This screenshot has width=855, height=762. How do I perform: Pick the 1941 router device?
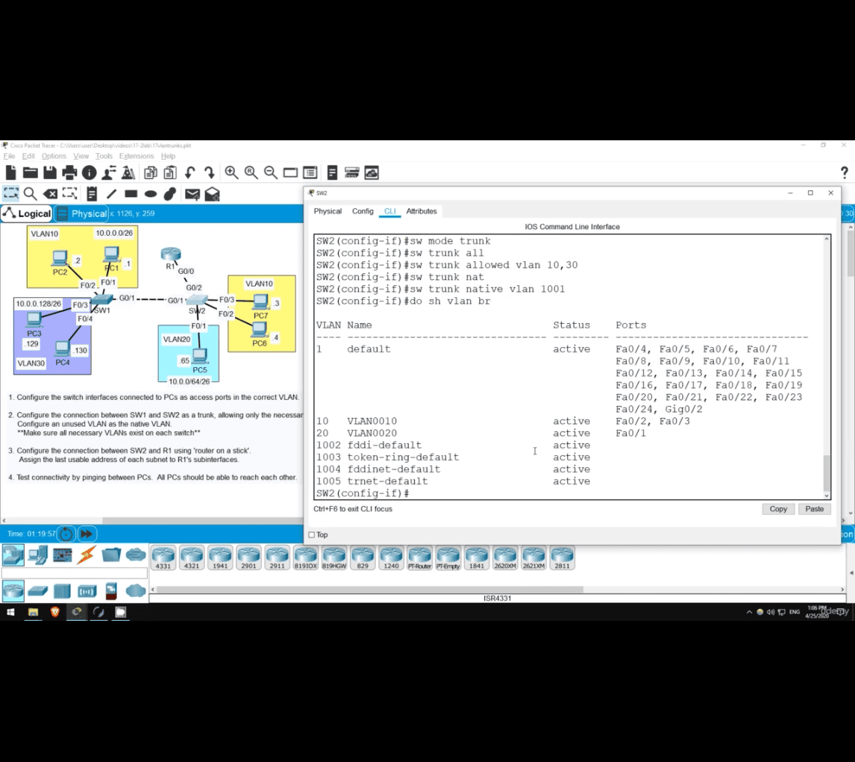(220, 558)
